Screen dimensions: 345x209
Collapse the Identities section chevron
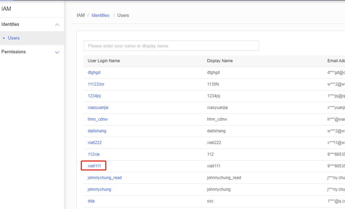click(x=57, y=25)
